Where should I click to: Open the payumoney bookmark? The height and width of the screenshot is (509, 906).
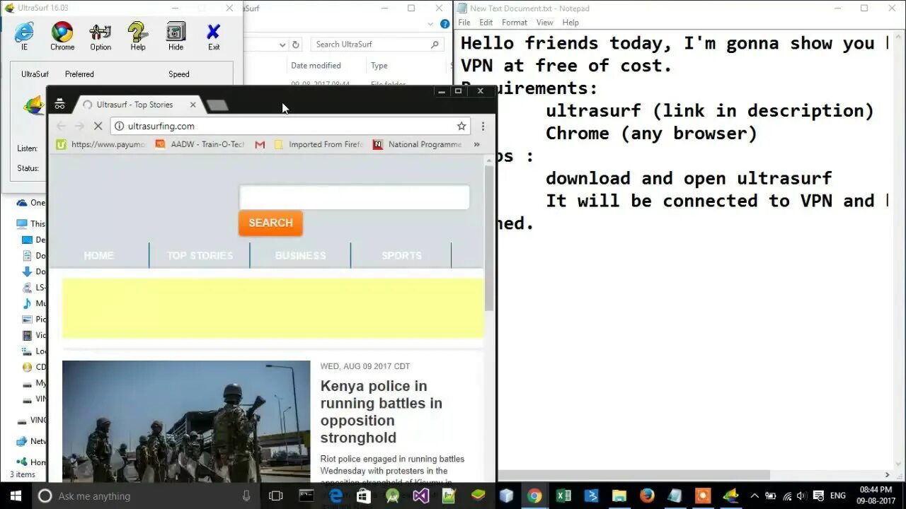point(101,144)
